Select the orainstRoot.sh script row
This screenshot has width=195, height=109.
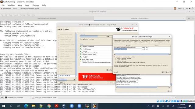128,48
